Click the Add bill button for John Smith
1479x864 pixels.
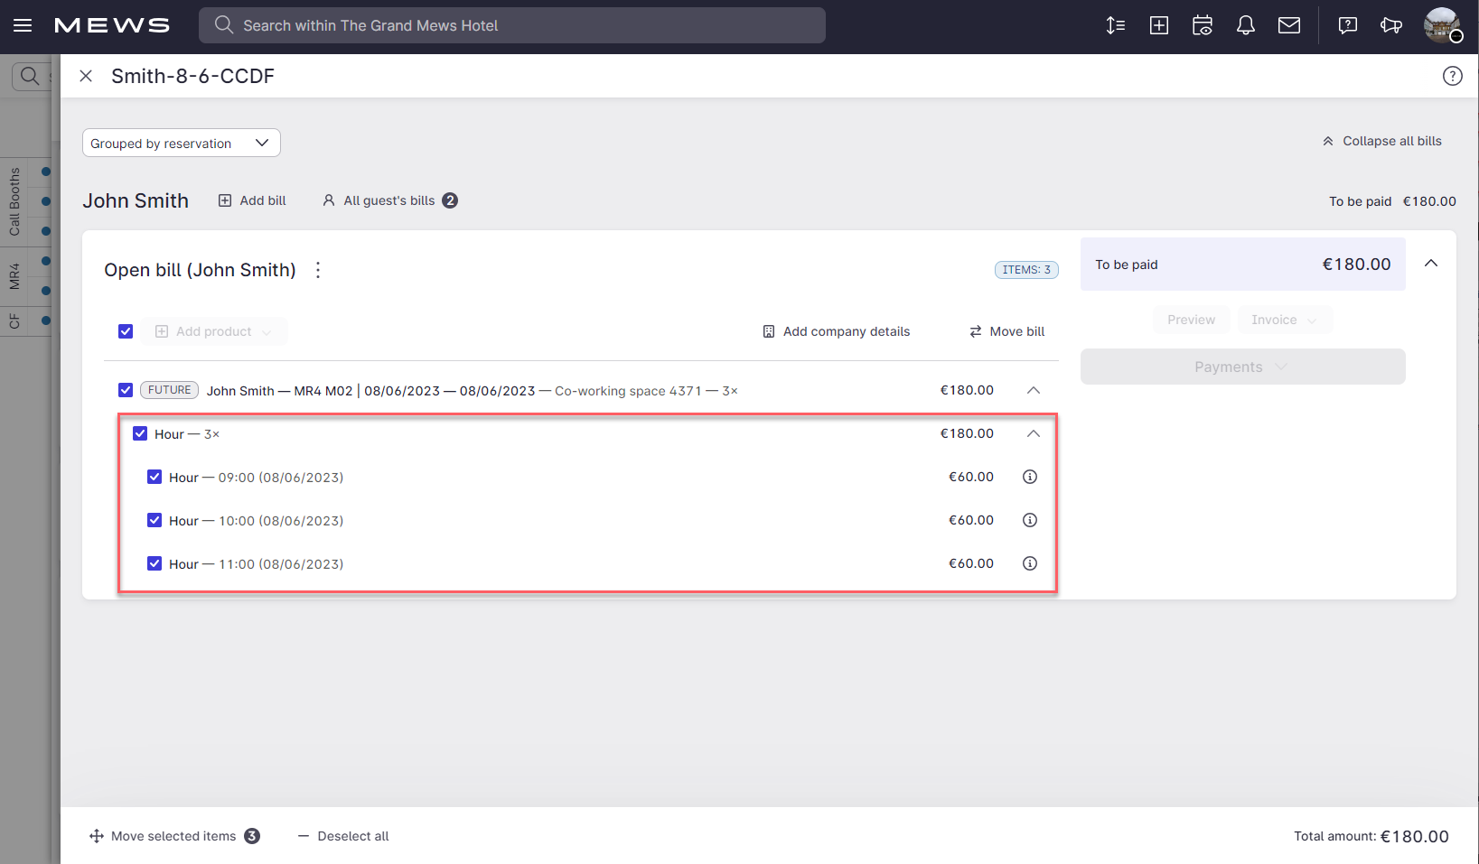coord(252,200)
